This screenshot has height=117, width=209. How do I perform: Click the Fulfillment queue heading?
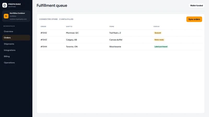(52, 5)
